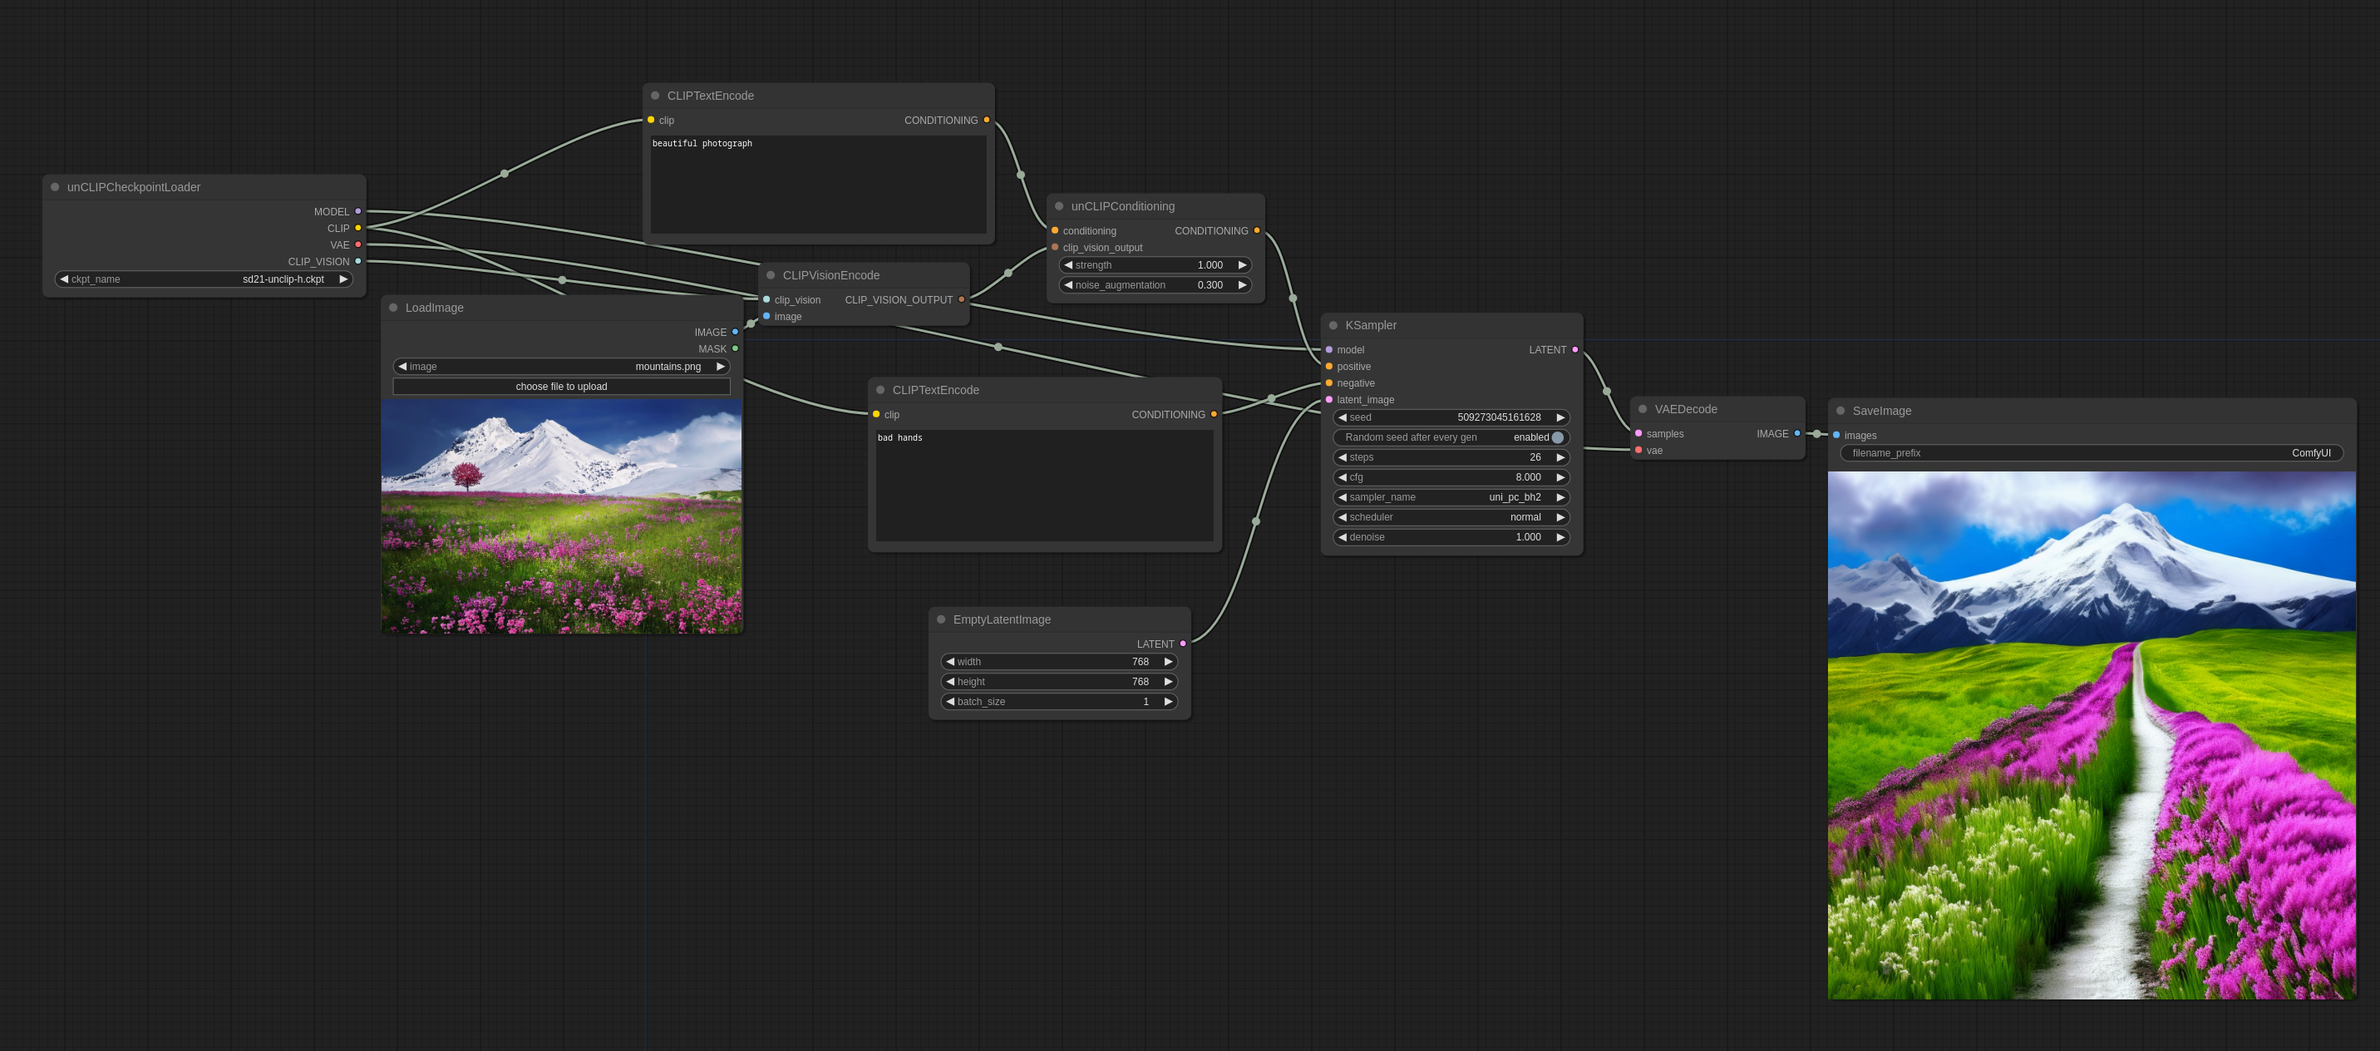Collapse the KSampler node via its title dot

click(x=1333, y=325)
